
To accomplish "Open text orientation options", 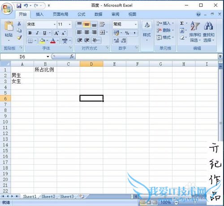I will (96, 40).
